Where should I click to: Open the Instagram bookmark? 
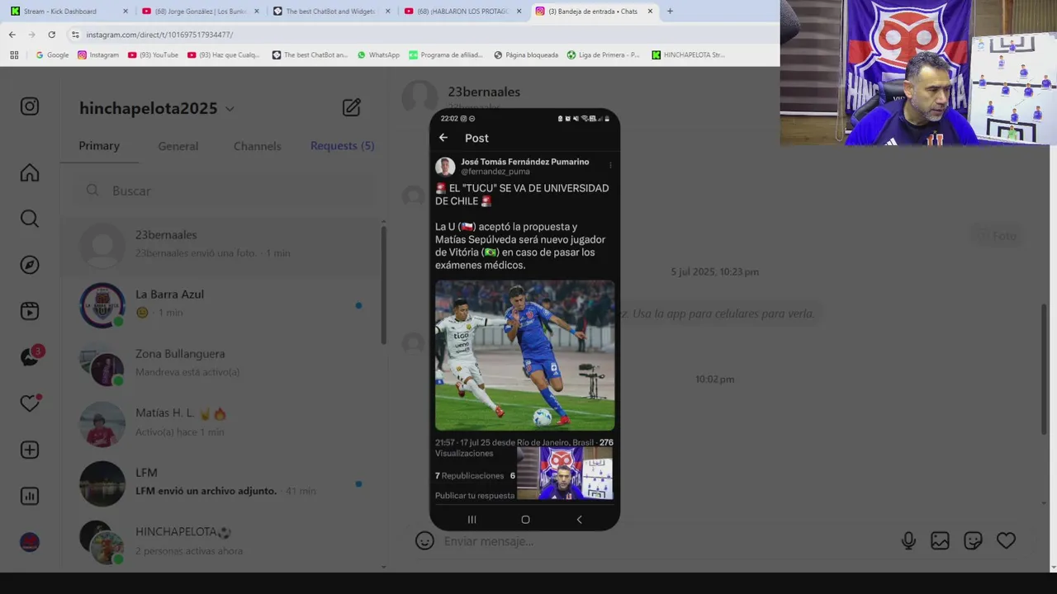coord(98,55)
